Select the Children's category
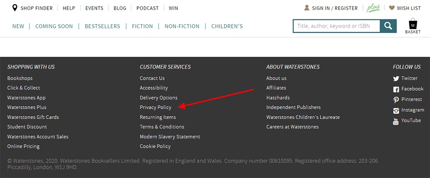 click(227, 26)
